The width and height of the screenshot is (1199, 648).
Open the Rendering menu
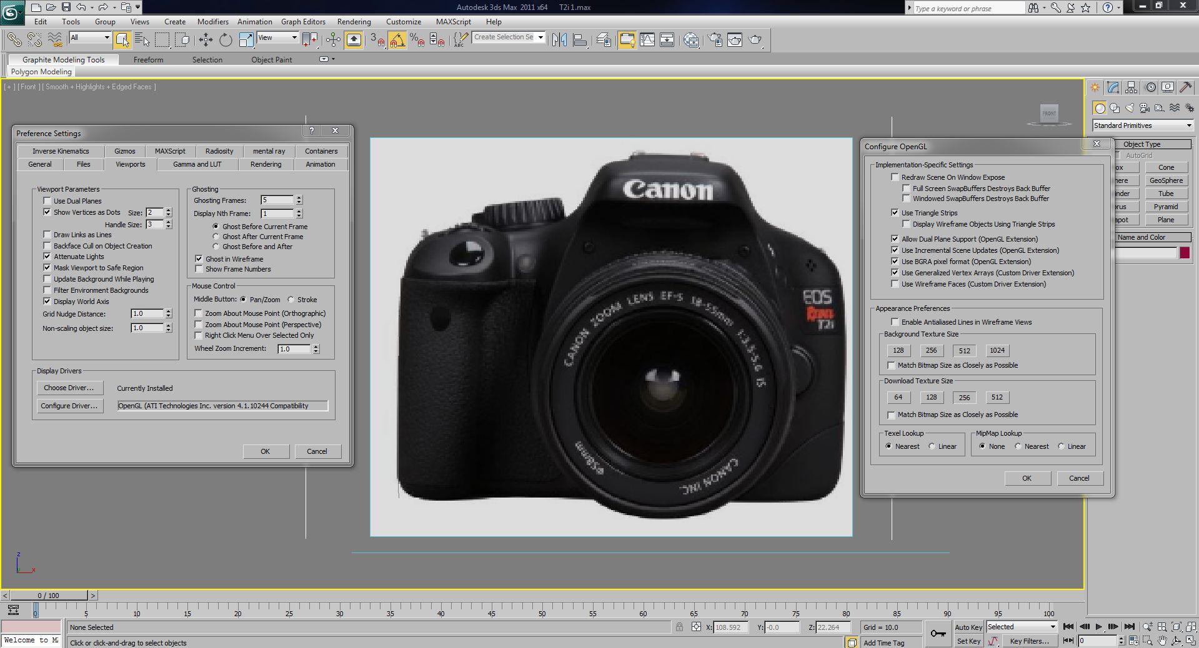pyautogui.click(x=354, y=22)
